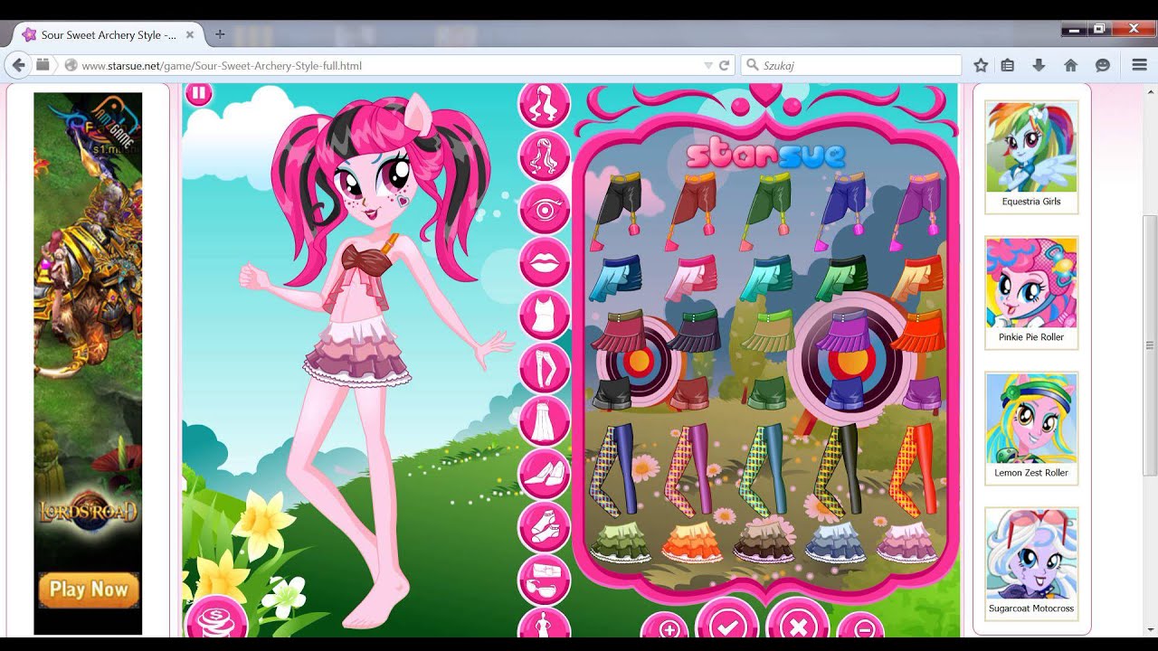This screenshot has width=1158, height=651.
Task: Select the green shorts
Action: [768, 393]
